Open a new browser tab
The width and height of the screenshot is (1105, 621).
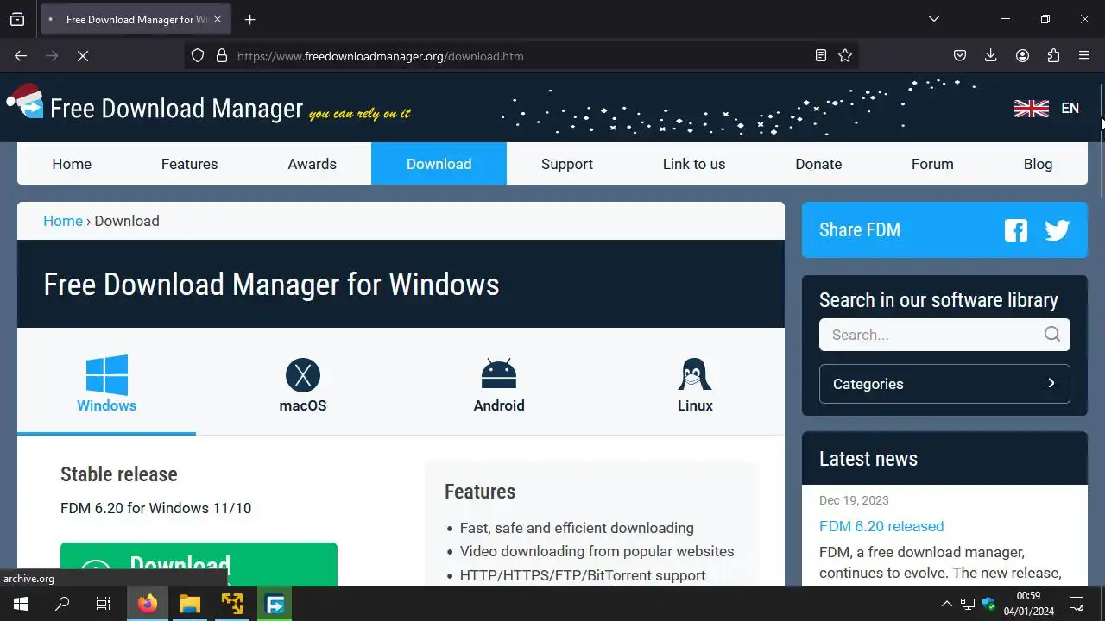(249, 19)
